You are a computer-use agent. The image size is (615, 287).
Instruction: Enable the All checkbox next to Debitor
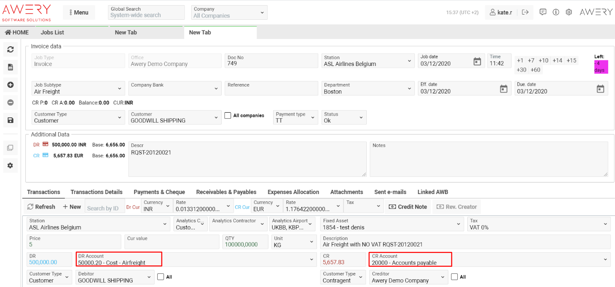click(x=161, y=277)
